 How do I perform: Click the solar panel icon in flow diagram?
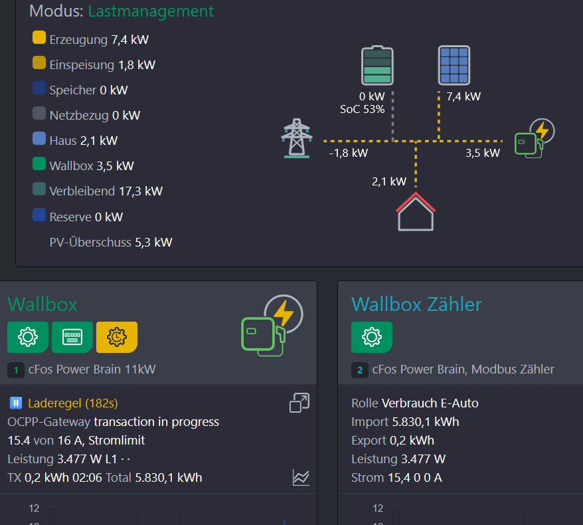point(454,65)
